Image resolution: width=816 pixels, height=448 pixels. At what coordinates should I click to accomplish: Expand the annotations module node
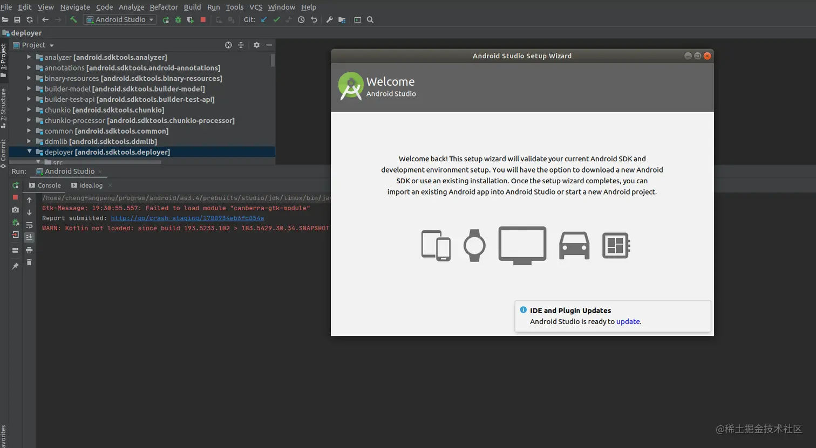point(29,68)
